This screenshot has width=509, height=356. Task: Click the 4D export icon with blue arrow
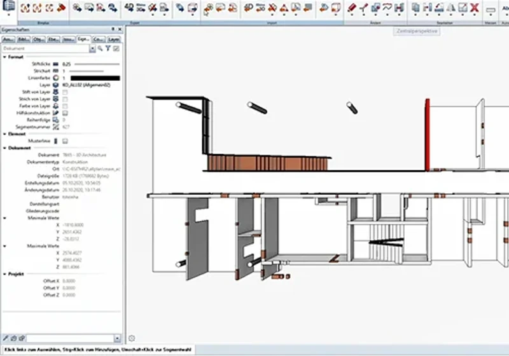click(x=129, y=7)
